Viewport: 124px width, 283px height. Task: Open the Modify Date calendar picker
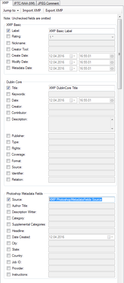(x=73, y=62)
